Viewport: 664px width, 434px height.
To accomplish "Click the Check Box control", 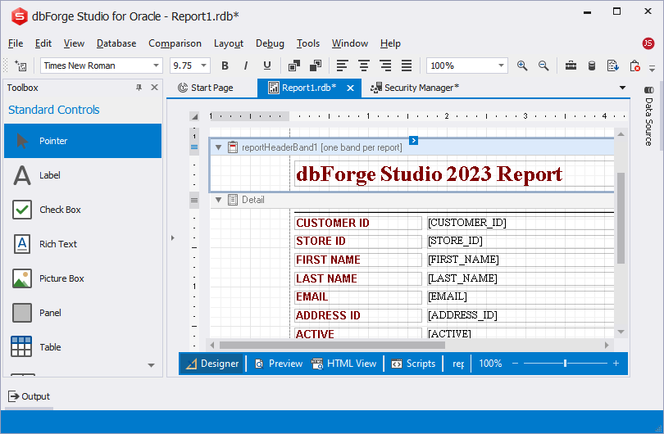I will pyautogui.click(x=59, y=210).
